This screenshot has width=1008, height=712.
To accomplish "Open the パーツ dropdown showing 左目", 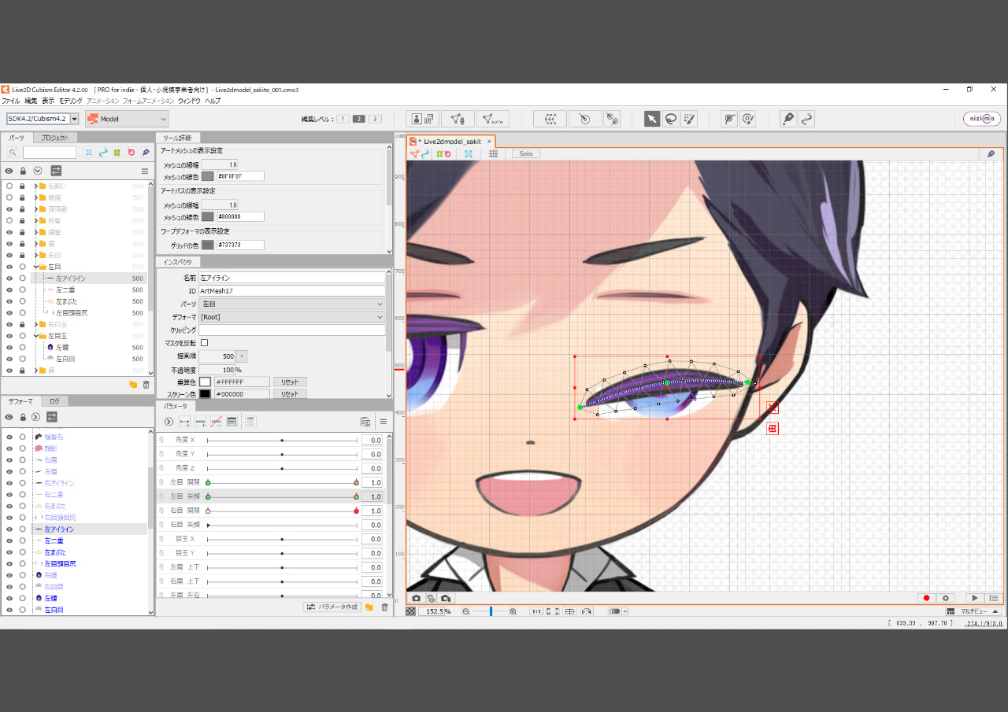I will [292, 304].
